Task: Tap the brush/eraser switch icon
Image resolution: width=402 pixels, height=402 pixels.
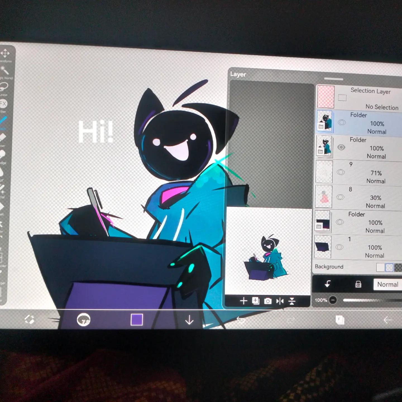Action: coord(29,319)
